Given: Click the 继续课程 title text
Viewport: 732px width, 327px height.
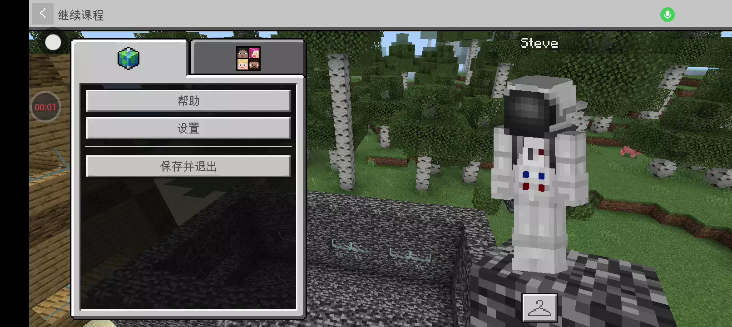Looking at the screenshot, I should point(81,15).
